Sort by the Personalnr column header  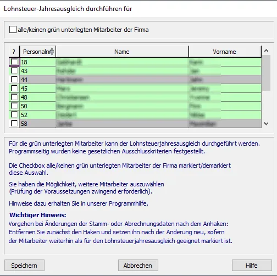[37, 52]
